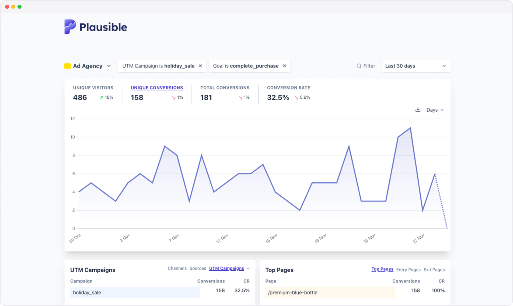Image resolution: width=513 pixels, height=306 pixels.
Task: Remove the UTM Campaign holiday_sale filter
Action: click(x=200, y=66)
